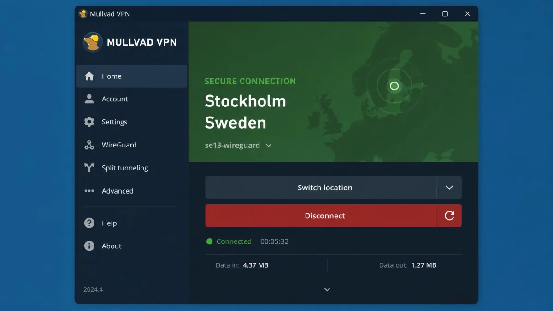
Task: Click the se13-wireguard server name
Action: pyautogui.click(x=232, y=145)
